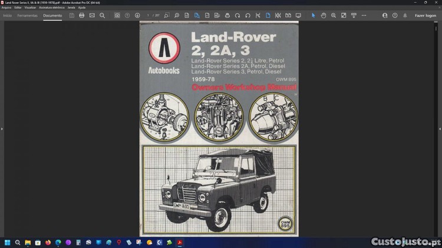Rotate page clockwise icon
The height and width of the screenshot is (248, 442).
point(238,15)
